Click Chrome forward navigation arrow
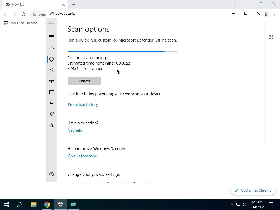This screenshot has height=210, width=280. click(15, 14)
